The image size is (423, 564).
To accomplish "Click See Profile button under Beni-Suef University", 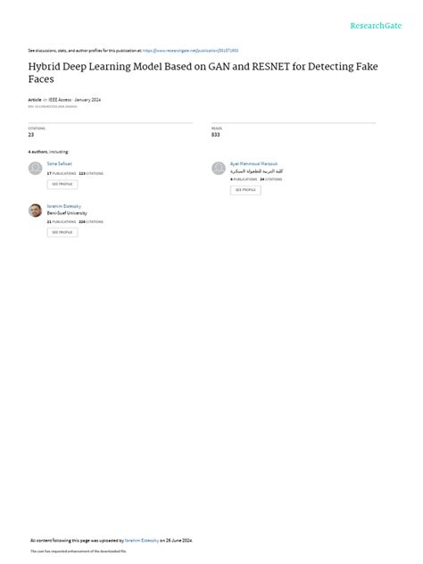I will coord(62,232).
